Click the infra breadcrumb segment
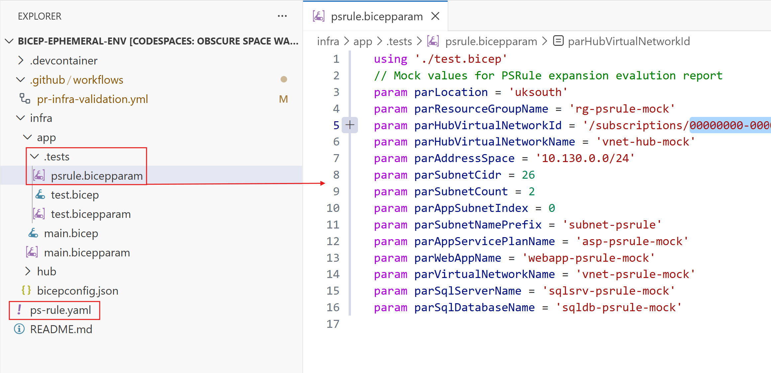 (328, 41)
